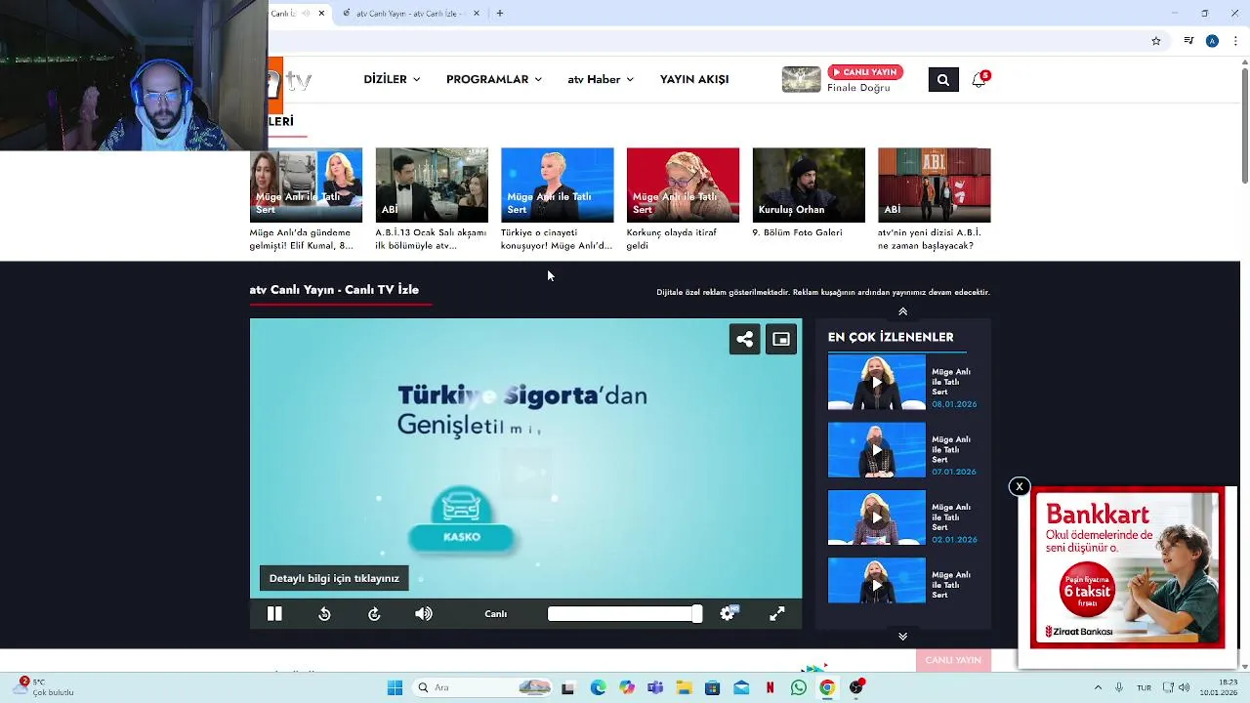
Task: Expand the atv Haber dropdown menu
Action: pos(601,79)
